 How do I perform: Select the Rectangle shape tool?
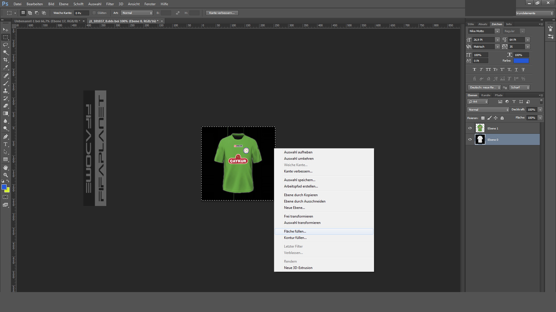click(6, 159)
